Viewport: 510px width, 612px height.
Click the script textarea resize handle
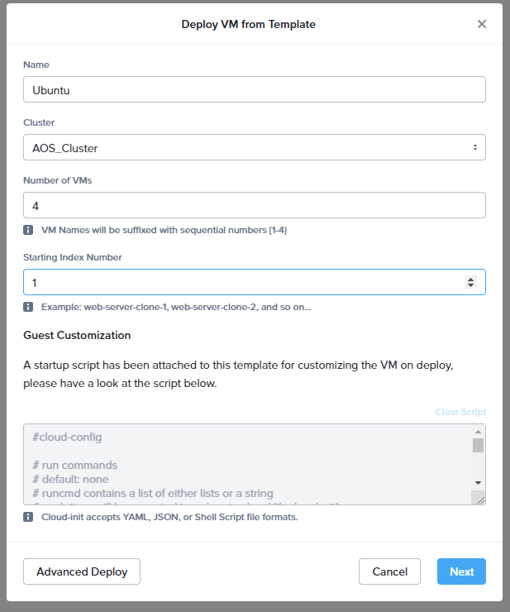(x=480, y=500)
